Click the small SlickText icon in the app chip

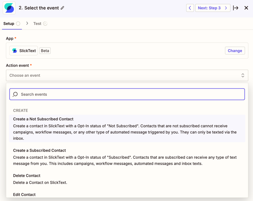coord(15,51)
